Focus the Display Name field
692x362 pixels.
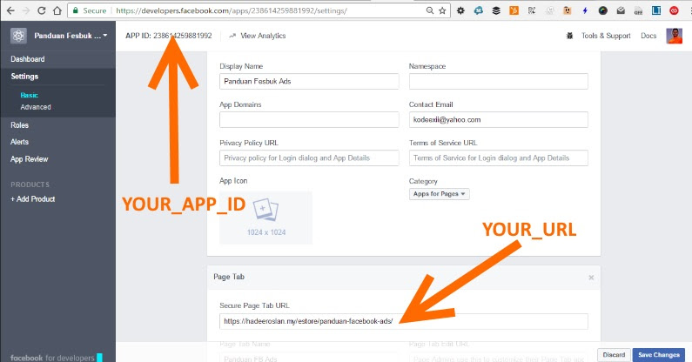coord(309,81)
